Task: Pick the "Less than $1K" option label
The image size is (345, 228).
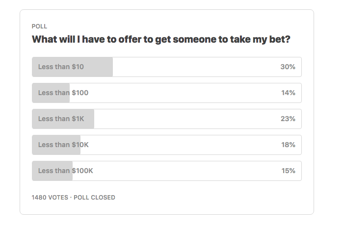Action: coord(61,119)
